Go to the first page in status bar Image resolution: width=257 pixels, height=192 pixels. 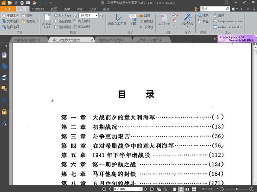pyautogui.click(x=104, y=189)
